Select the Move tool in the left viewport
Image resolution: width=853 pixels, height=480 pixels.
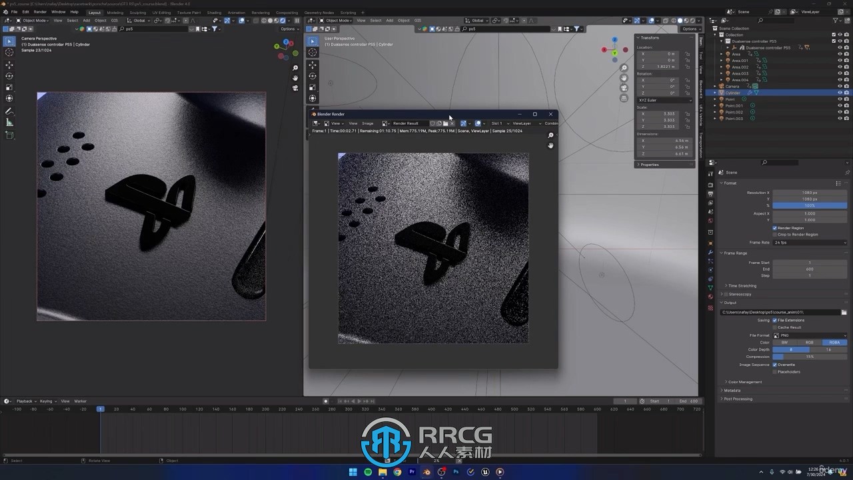[9, 65]
